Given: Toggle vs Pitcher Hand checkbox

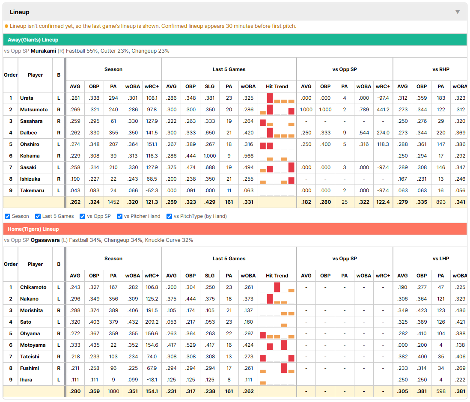Looking at the screenshot, I should (119, 217).
